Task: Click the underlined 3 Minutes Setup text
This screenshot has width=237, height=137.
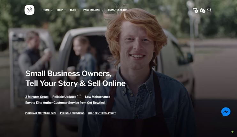Action: point(37,97)
